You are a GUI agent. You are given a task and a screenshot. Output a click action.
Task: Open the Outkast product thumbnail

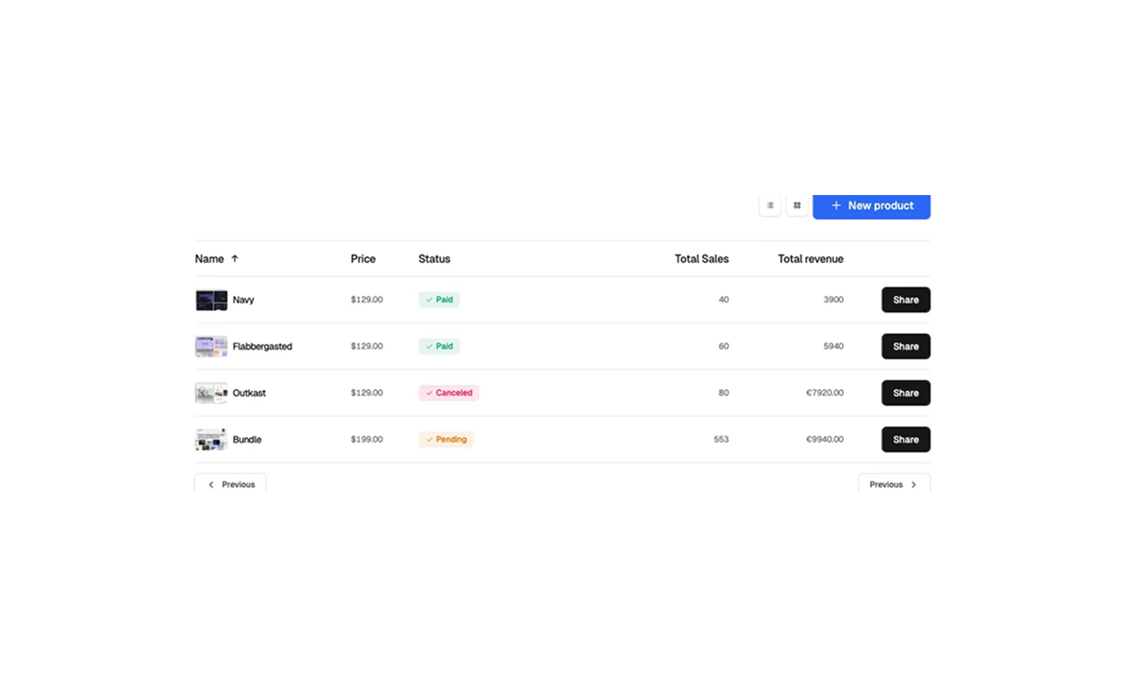tap(211, 393)
